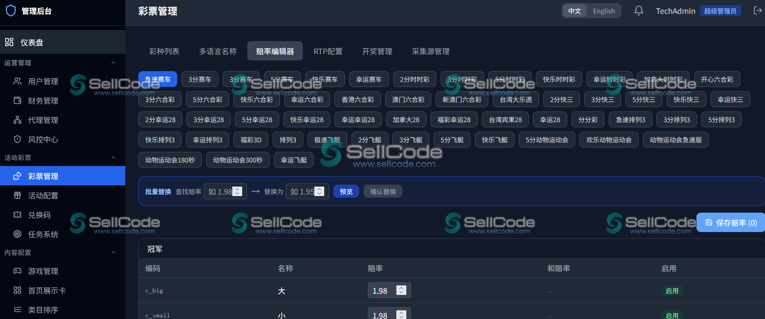Screen dimensions: 765x319
Task: Adjust c_small odds stepper arrows
Action: (401, 315)
